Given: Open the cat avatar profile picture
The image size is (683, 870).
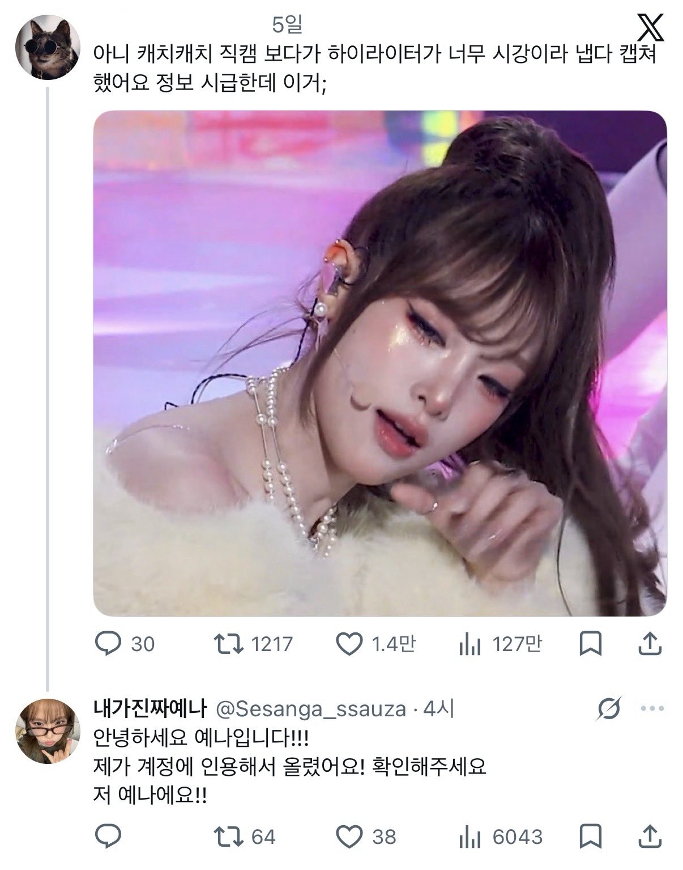Looking at the screenshot, I should 48,48.
